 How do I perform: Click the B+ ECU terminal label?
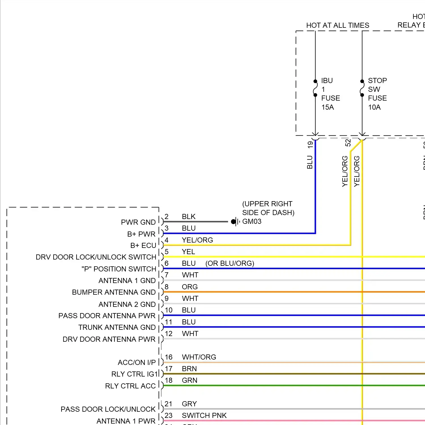coord(143,245)
